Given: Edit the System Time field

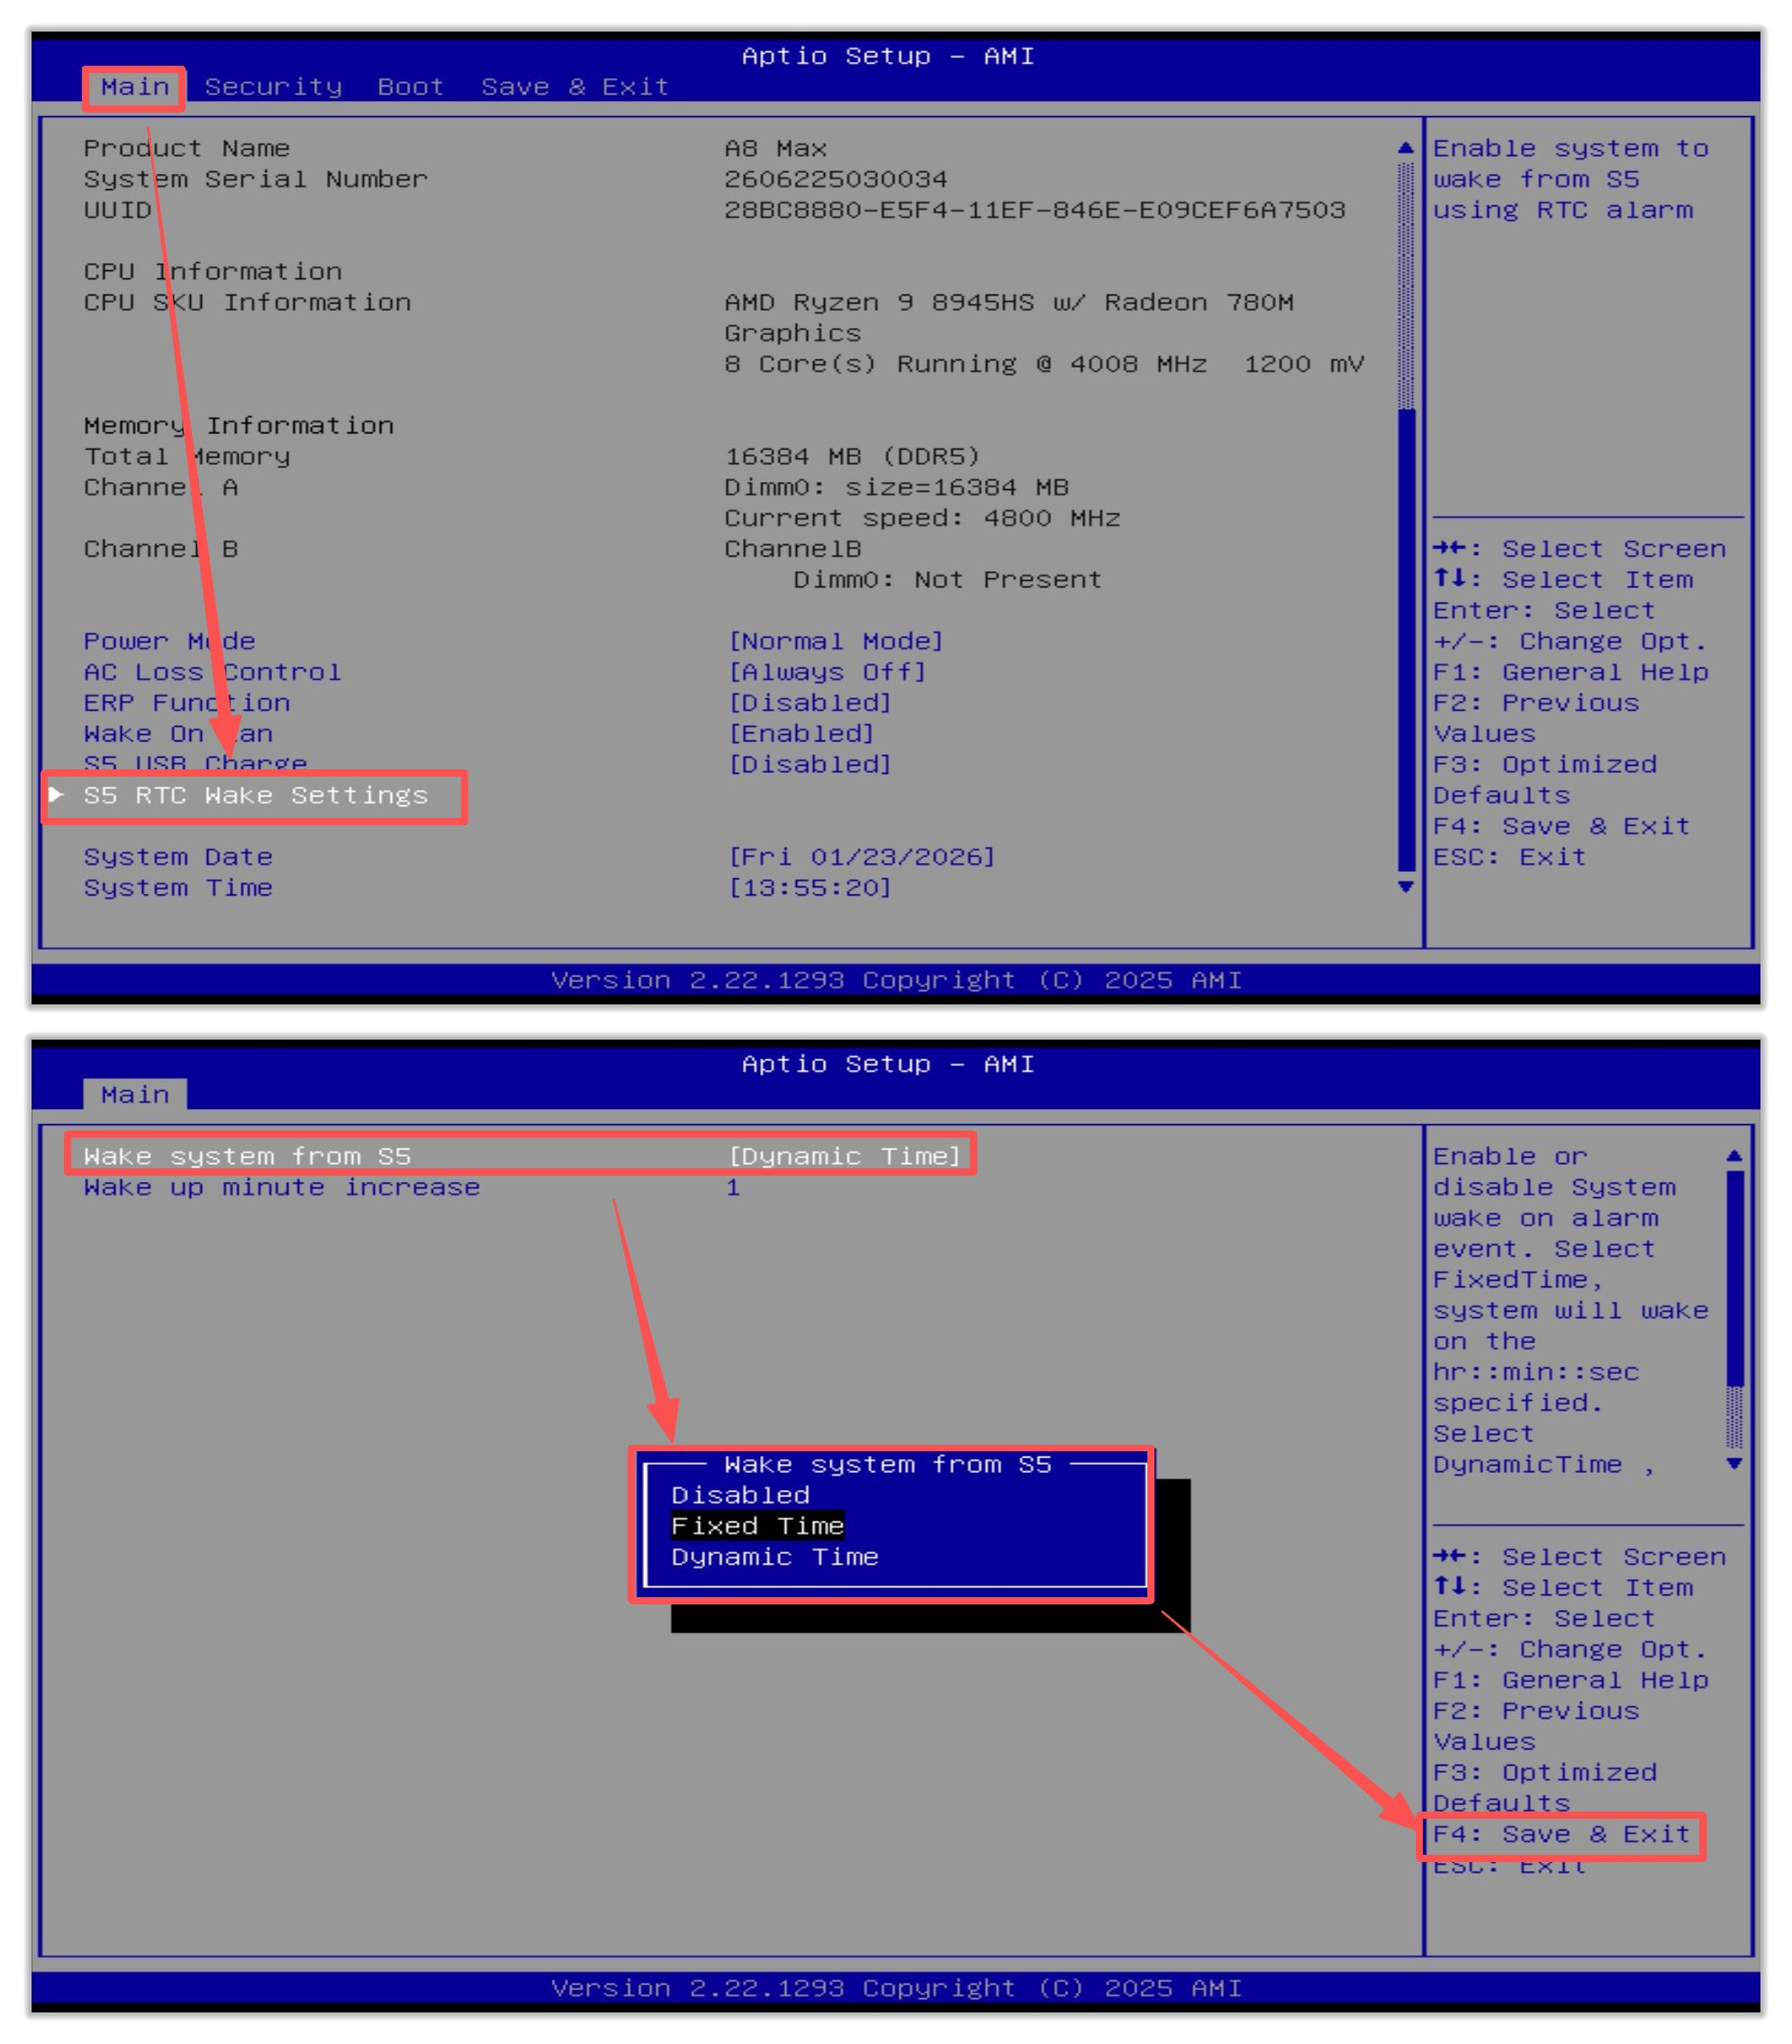Looking at the screenshot, I should pyautogui.click(x=810, y=888).
